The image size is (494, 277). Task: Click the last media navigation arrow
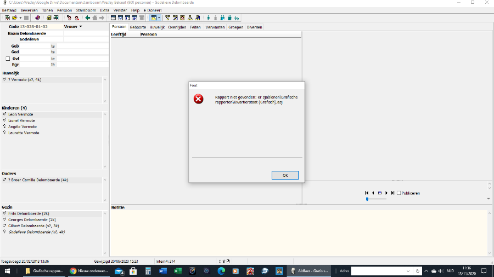392,193
